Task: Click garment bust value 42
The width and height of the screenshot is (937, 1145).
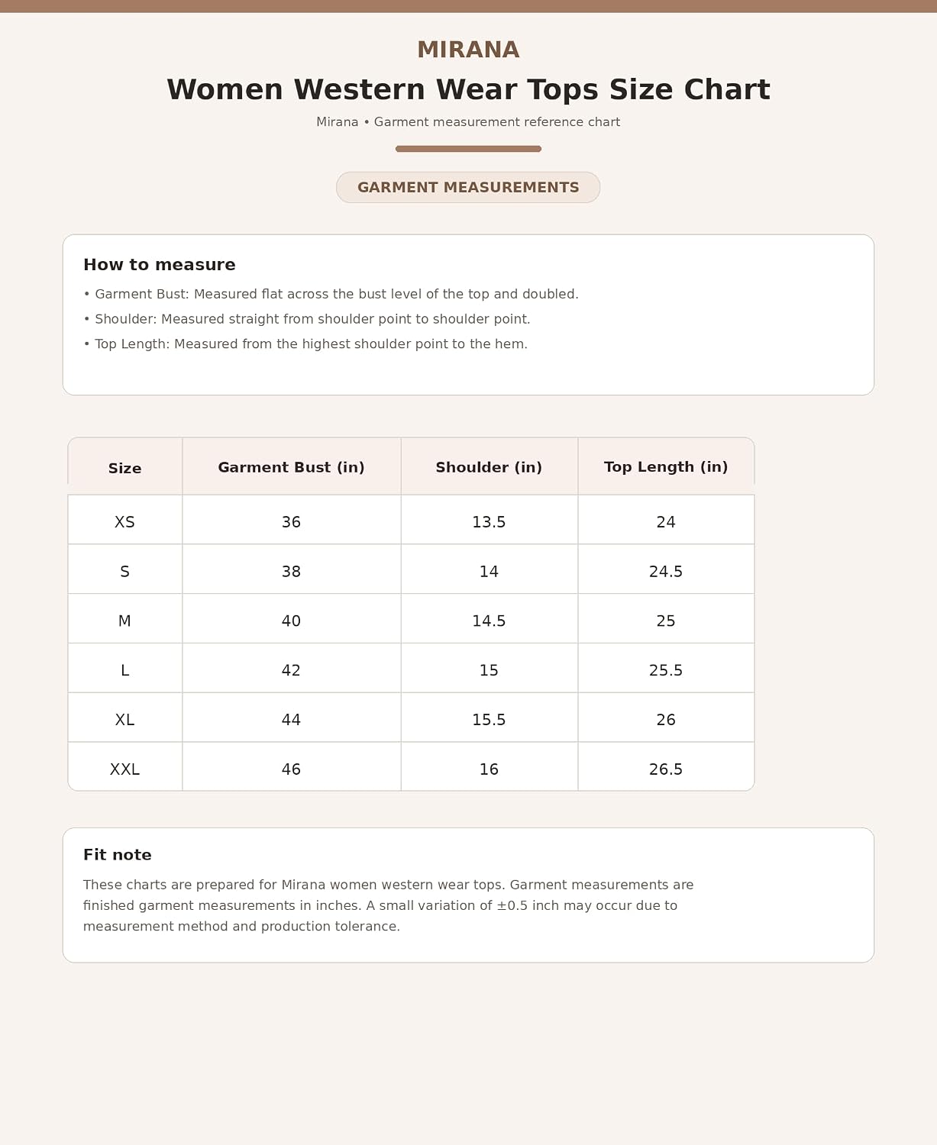Action: (292, 670)
